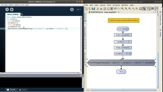Screen dimensions: 163x92
Task: Toggle snap lines icon in yEd
Action: pos(156,8)
